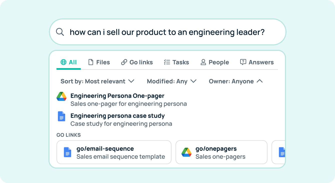Click the checklist icon beside Tasks

point(167,62)
